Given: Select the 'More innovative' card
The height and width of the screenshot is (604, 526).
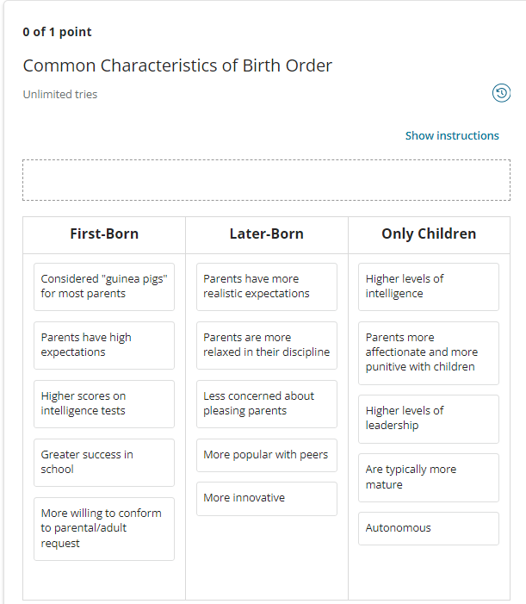Looking at the screenshot, I should click(x=267, y=499).
